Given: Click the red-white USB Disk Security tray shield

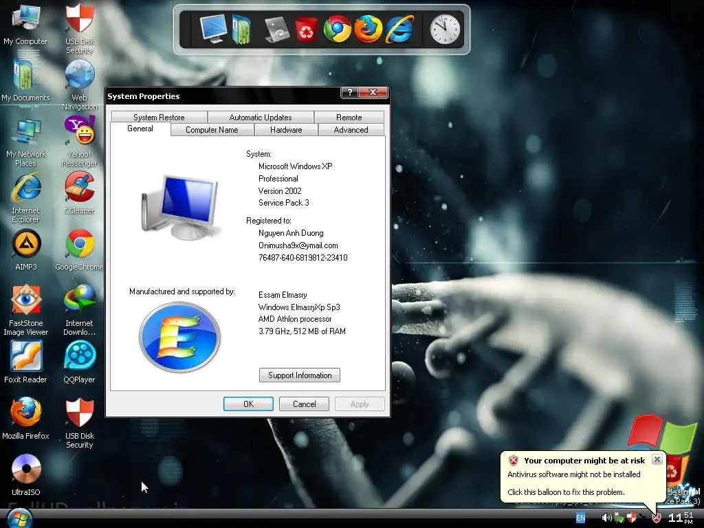Looking at the screenshot, I should click(632, 518).
